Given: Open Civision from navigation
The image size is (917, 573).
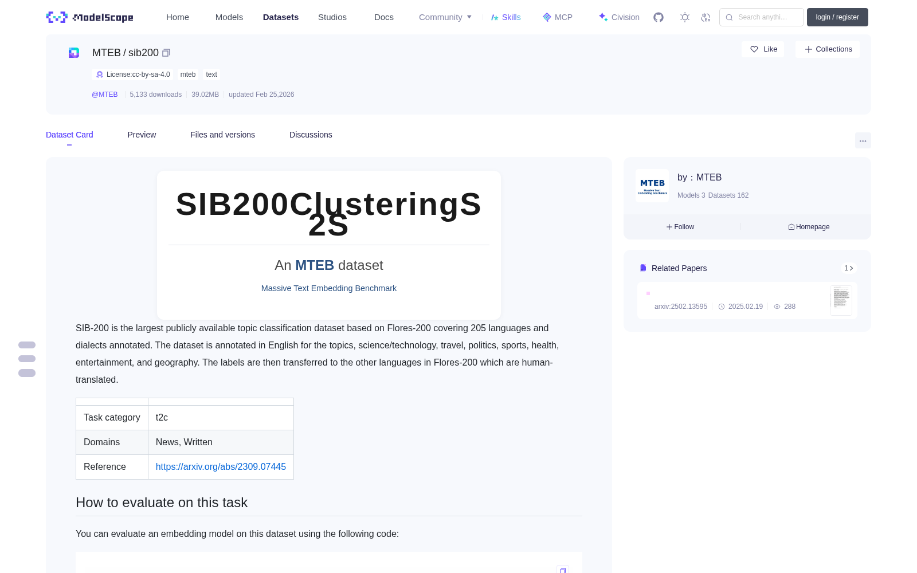Looking at the screenshot, I should tap(619, 17).
